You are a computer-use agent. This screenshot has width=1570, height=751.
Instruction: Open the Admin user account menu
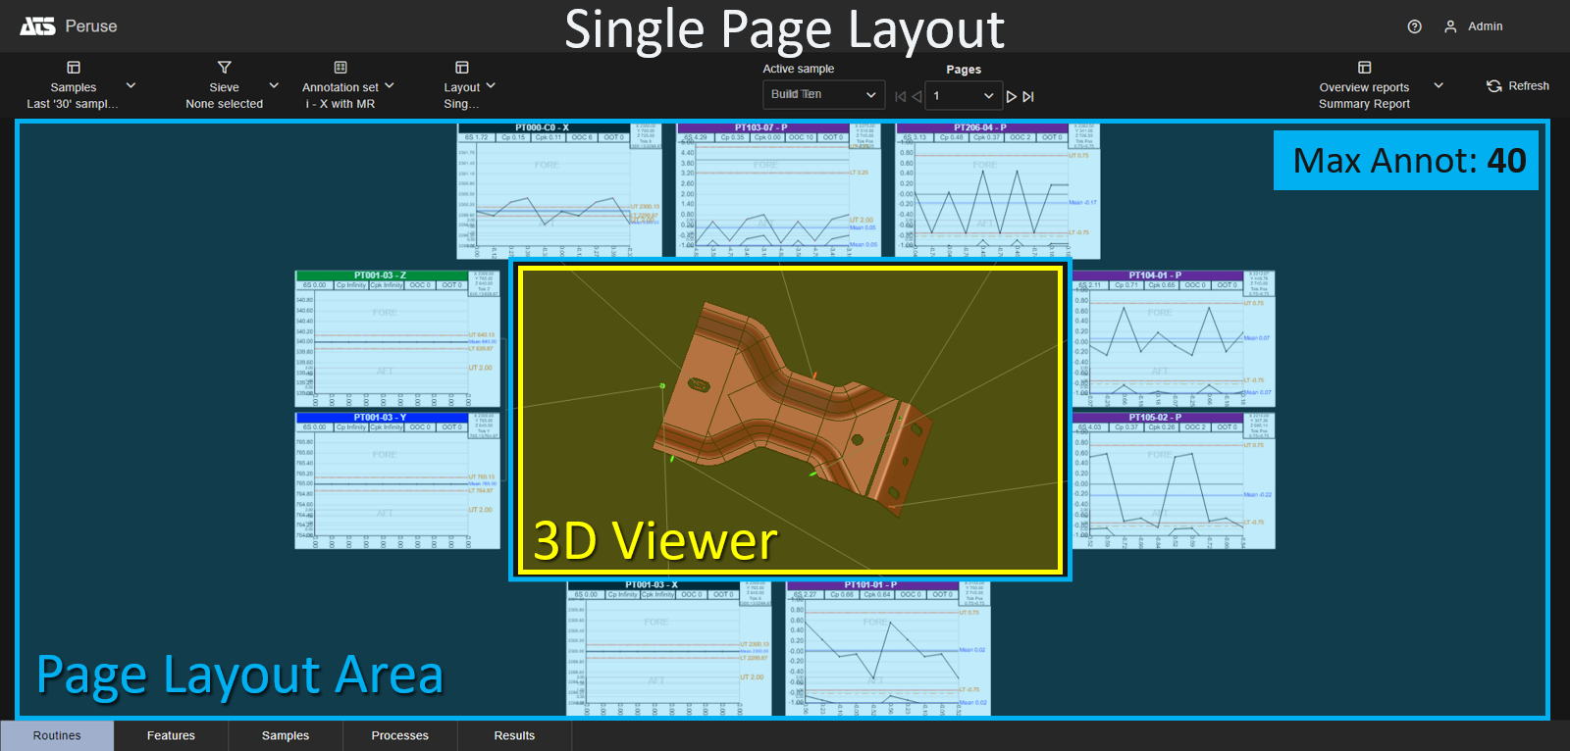pyautogui.click(x=1474, y=26)
